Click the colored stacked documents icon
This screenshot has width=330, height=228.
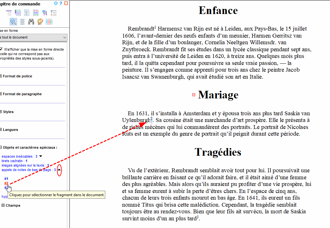click(18, 13)
